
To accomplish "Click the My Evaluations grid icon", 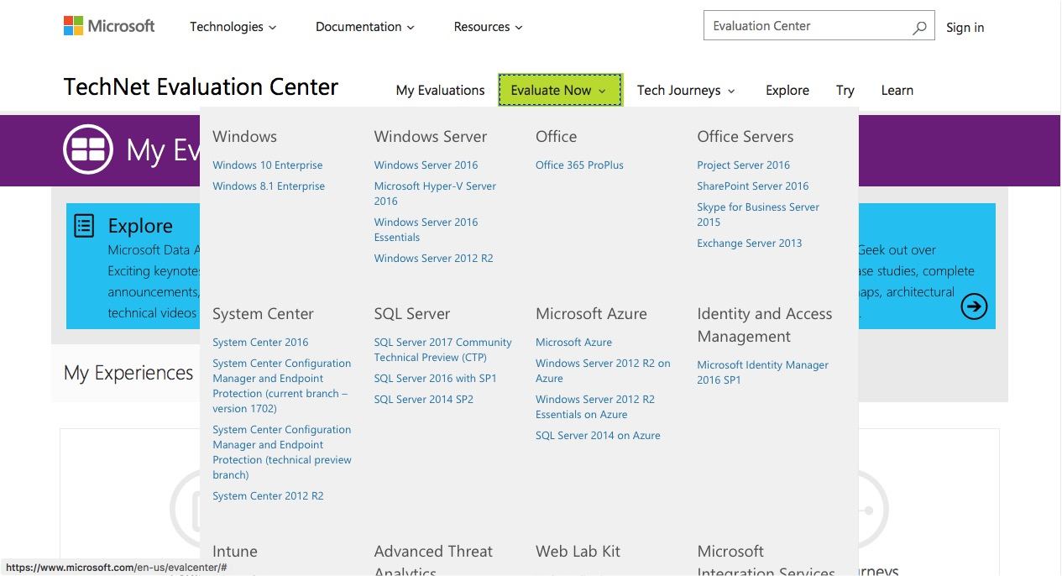I will click(88, 149).
